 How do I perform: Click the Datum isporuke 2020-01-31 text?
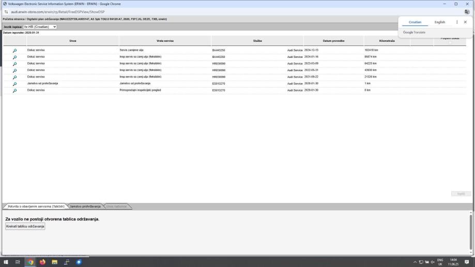pos(21,33)
